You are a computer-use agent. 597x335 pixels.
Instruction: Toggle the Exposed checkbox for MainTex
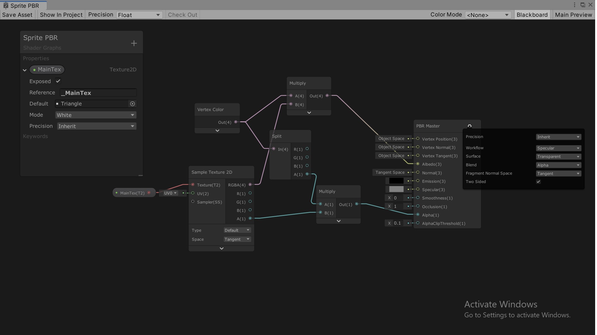[58, 81]
